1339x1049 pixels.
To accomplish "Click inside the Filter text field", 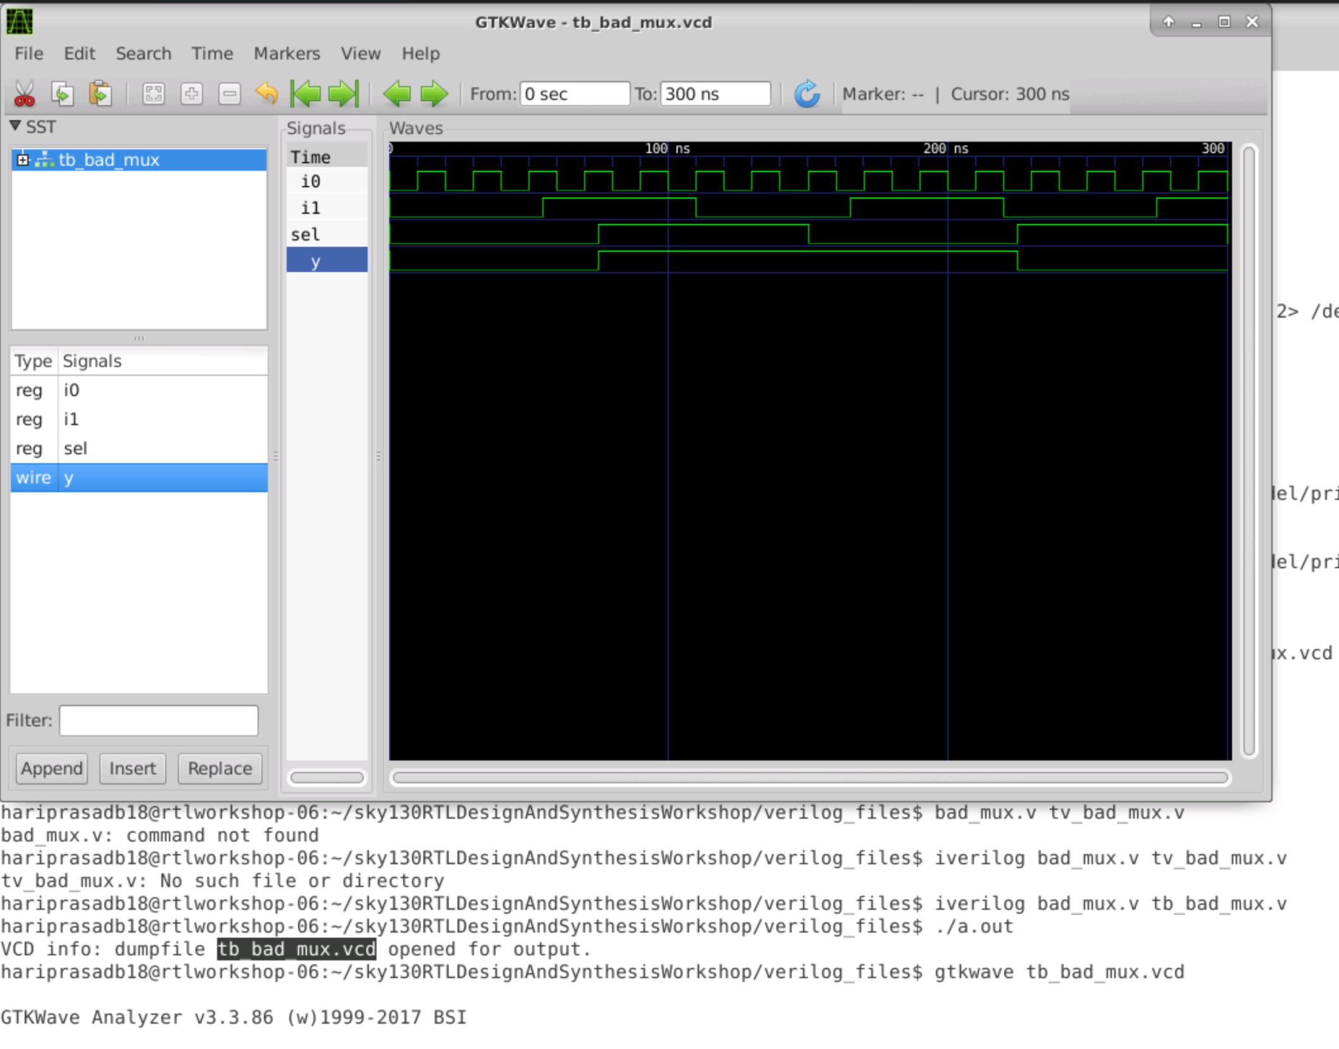I will 157,720.
